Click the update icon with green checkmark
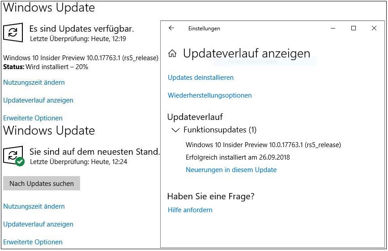The width and height of the screenshot is (388, 251). [x=13, y=156]
